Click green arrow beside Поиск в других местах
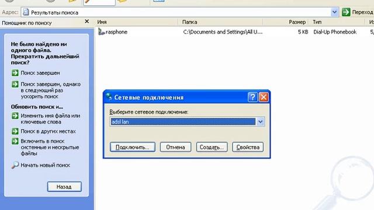 (x=15, y=131)
